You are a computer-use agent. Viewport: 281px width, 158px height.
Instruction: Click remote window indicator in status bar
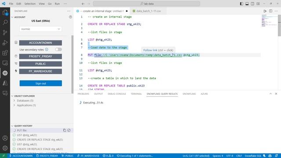[x=4, y=156]
